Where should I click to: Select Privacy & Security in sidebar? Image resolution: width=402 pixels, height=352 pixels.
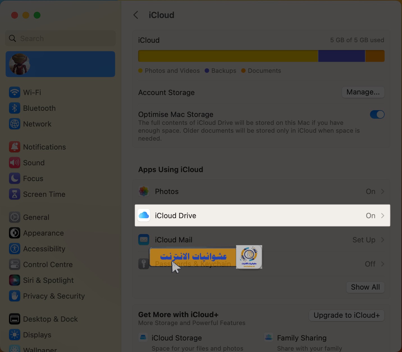pos(60,296)
